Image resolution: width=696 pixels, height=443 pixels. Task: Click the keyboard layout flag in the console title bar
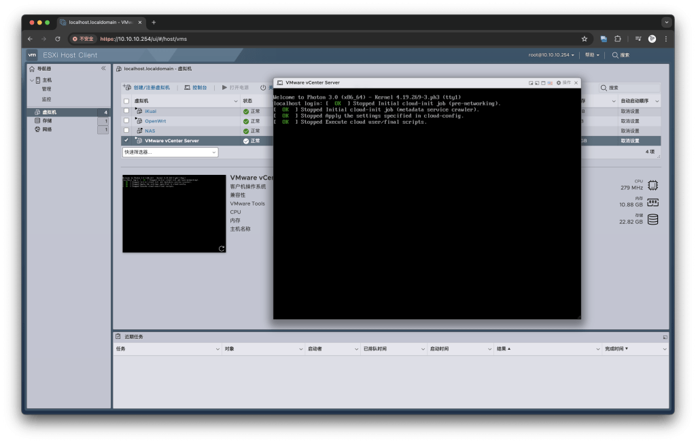[550, 83]
